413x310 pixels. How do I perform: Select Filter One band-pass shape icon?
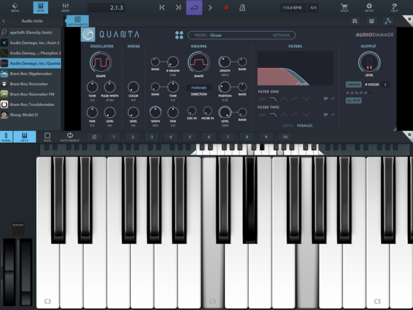(x=284, y=99)
